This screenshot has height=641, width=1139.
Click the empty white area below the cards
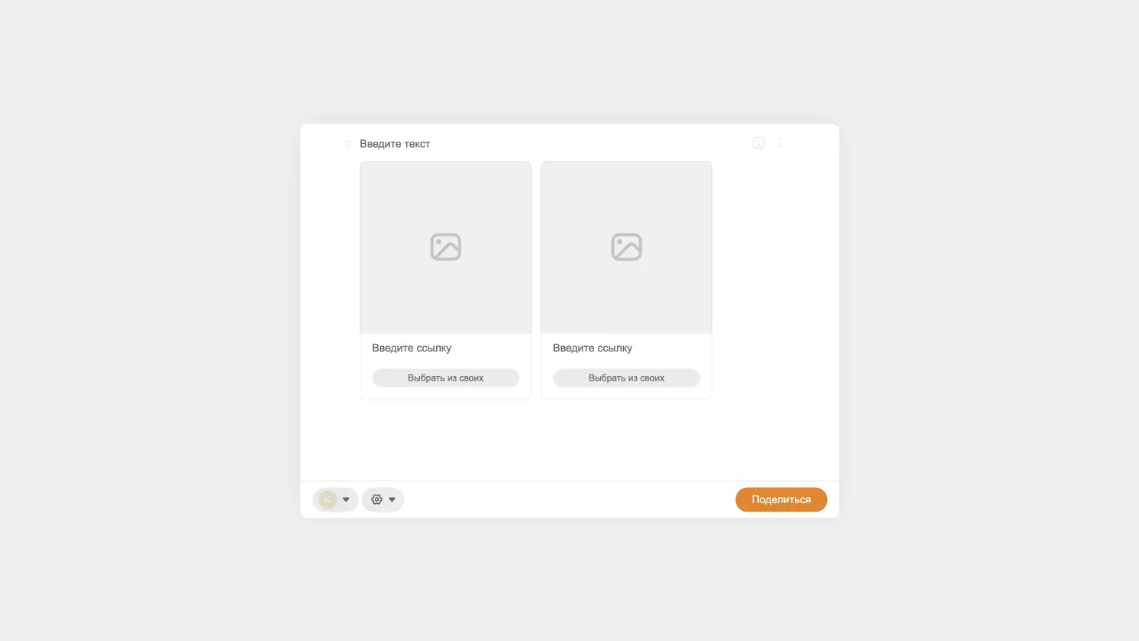[x=569, y=440]
